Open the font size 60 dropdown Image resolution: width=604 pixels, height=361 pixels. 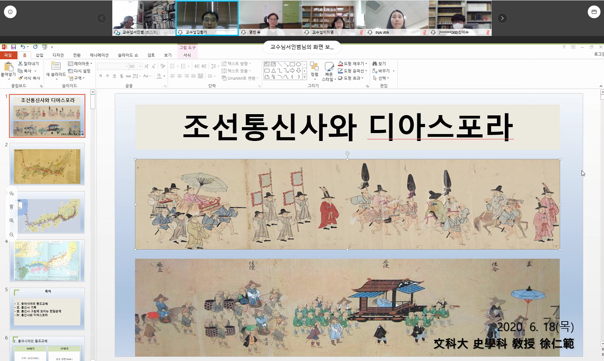pyautogui.click(x=140, y=66)
